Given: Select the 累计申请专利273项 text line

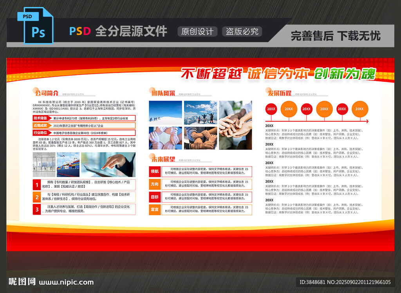Looking at the screenshot, I should 90,119.
